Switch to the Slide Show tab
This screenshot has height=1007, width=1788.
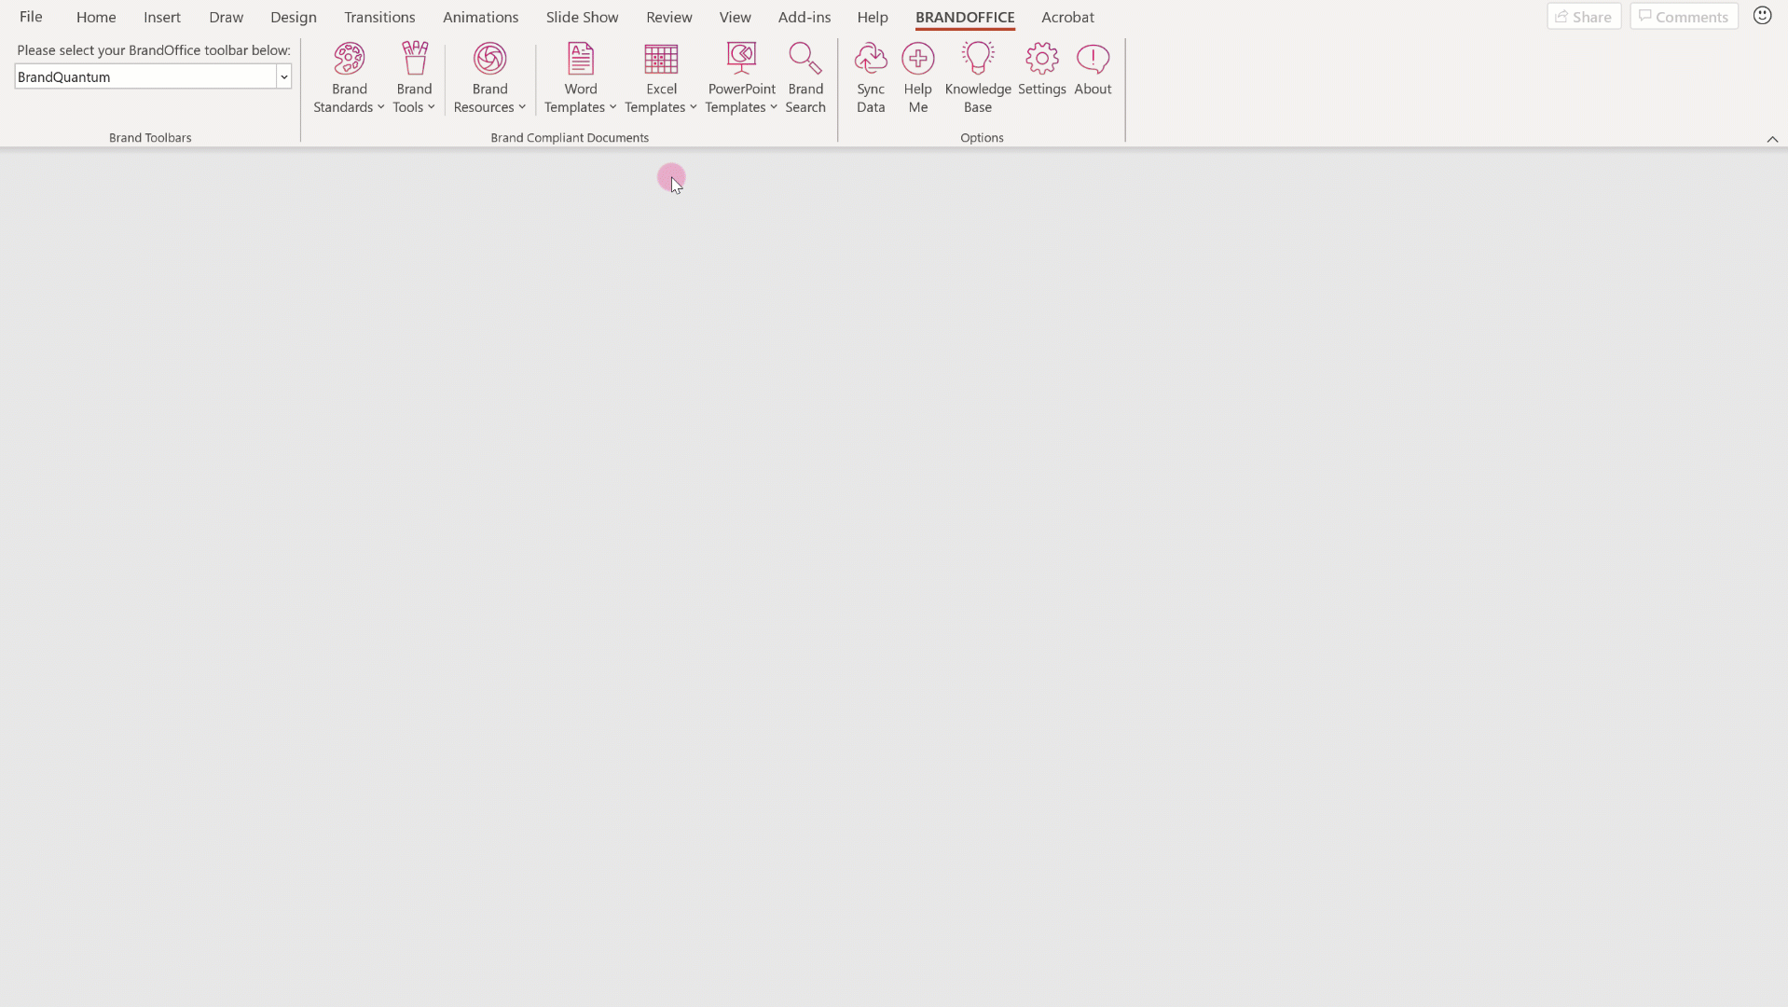tap(582, 17)
